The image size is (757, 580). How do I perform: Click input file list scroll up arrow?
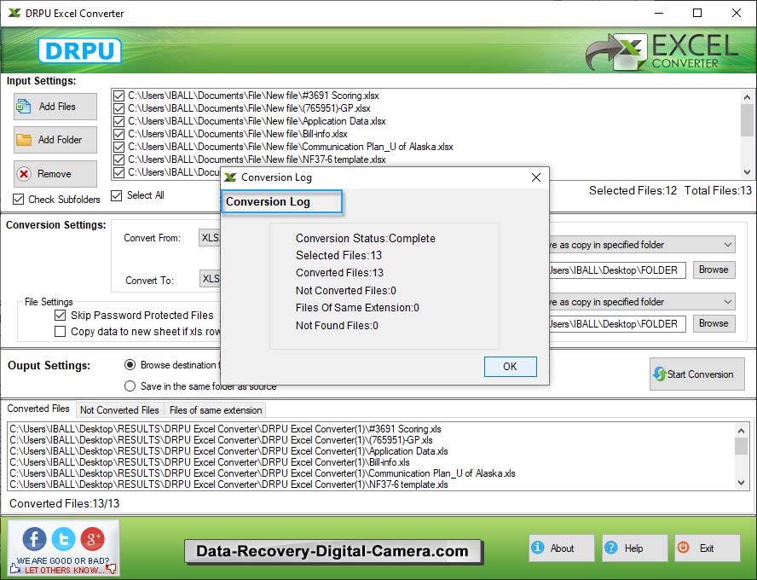[747, 96]
